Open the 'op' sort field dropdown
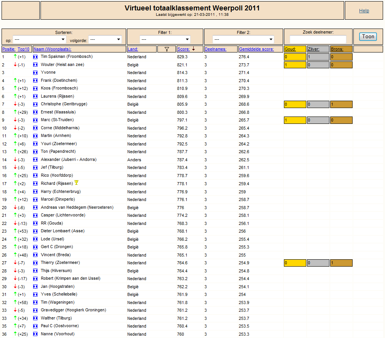The height and width of the screenshot is (338, 385). 39,39
